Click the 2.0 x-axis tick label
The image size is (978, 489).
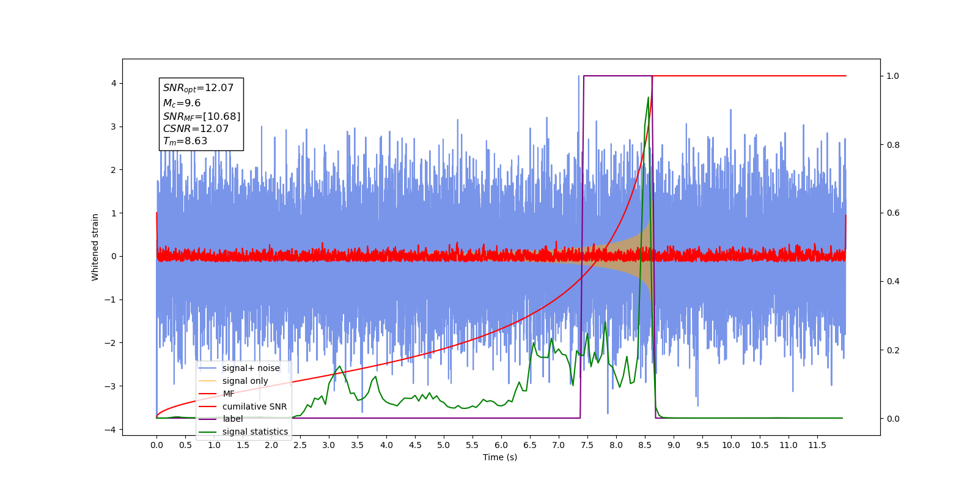click(x=271, y=445)
